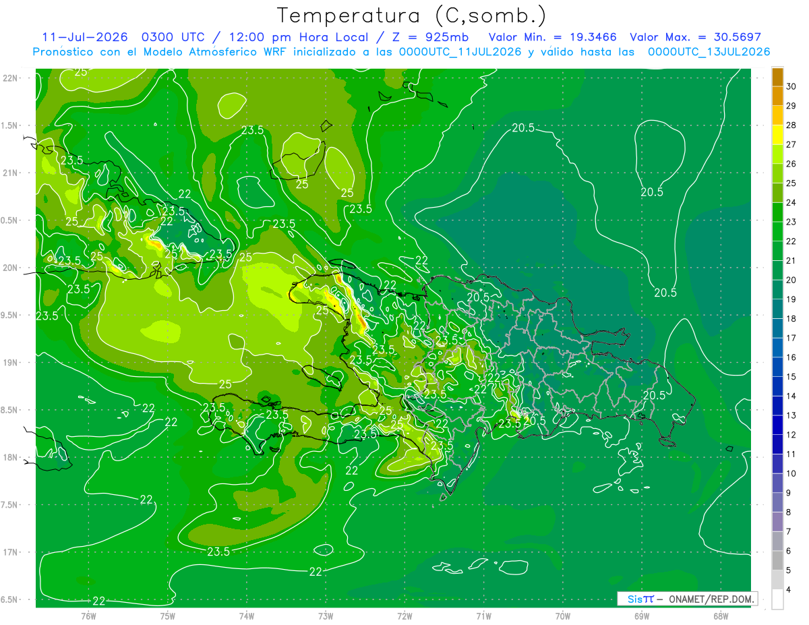
Task: Click the '70W' longitude axis label
Action: pos(563,616)
